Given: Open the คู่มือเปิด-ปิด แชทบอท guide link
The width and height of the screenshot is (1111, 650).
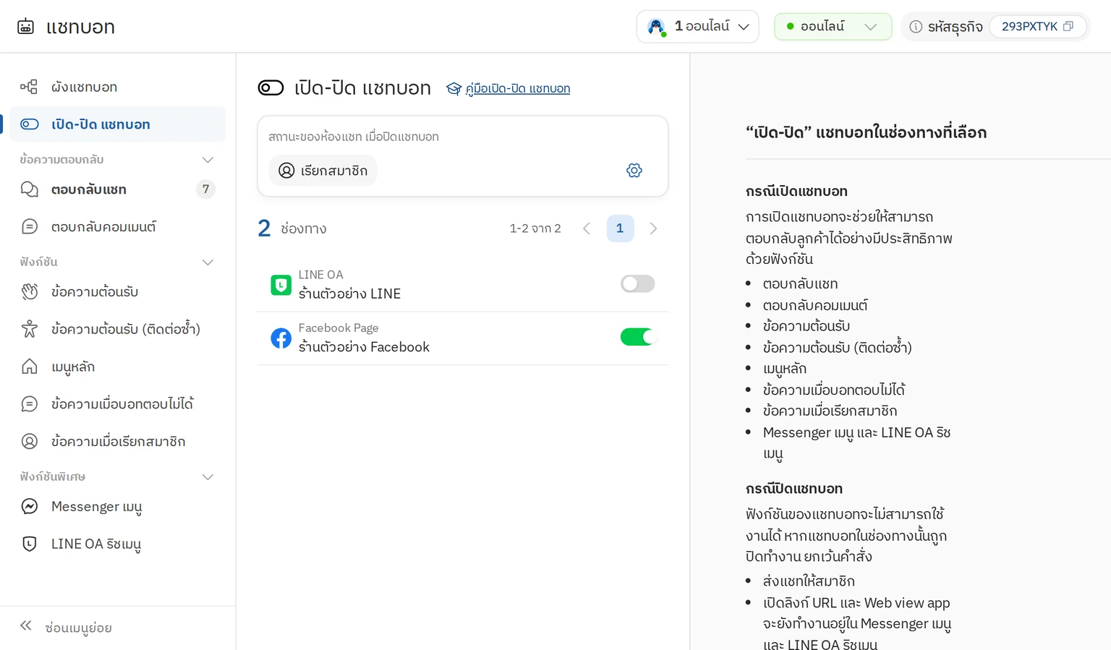Looking at the screenshot, I should pyautogui.click(x=517, y=88).
